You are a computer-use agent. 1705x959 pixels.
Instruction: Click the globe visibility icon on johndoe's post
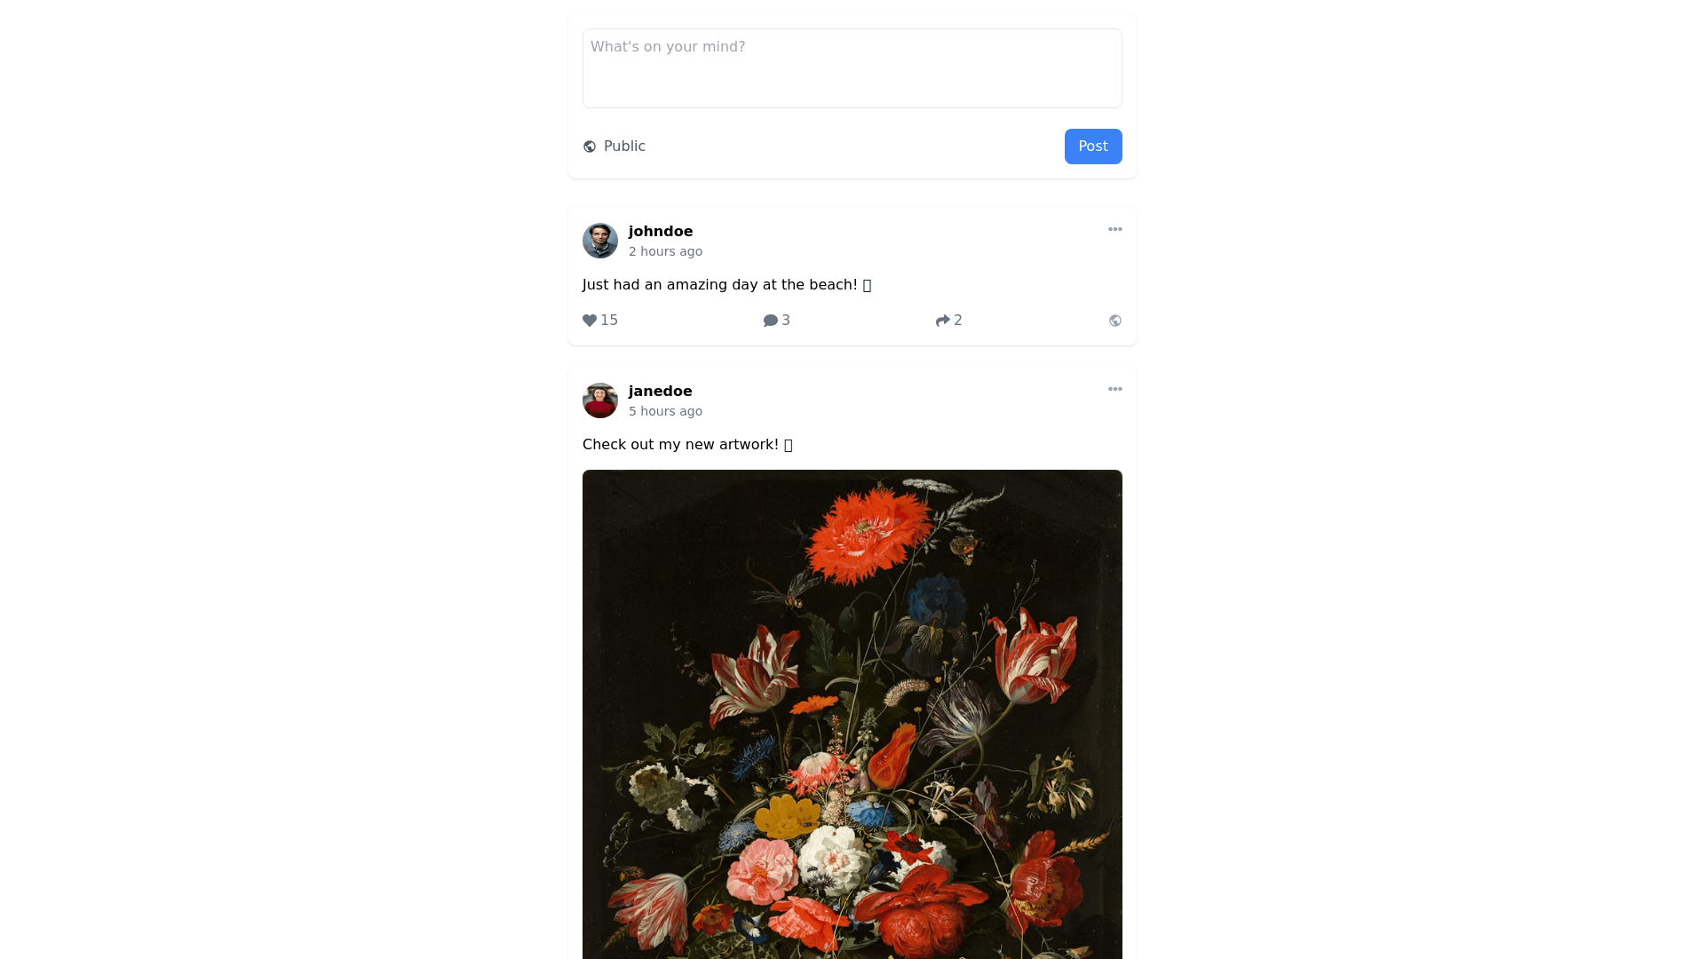click(1115, 321)
